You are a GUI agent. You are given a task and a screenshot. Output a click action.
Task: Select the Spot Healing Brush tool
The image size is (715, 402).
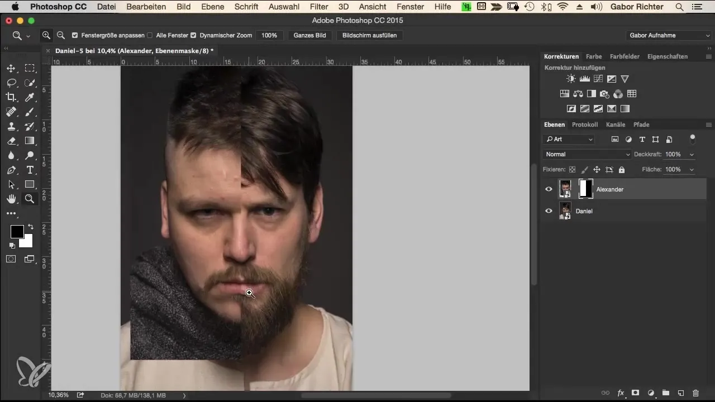(x=11, y=112)
